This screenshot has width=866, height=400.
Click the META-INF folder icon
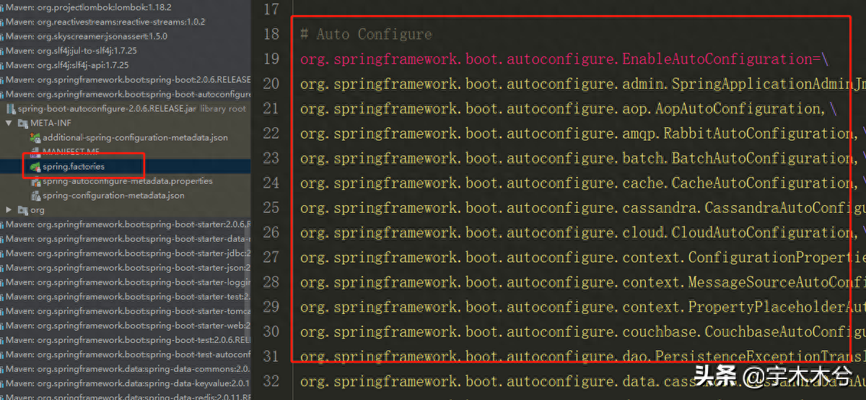click(x=22, y=123)
